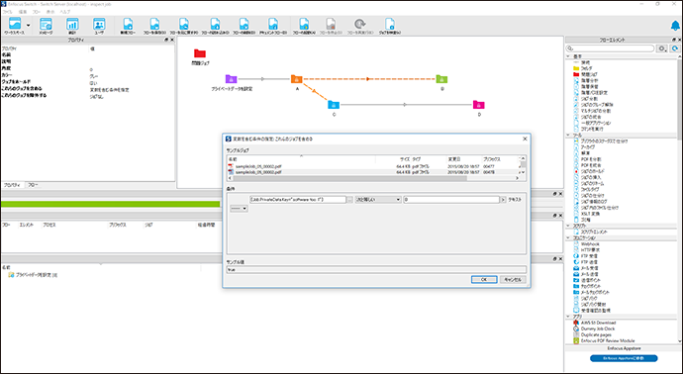Open the Users toolbar icon
Screen dimensions: 683x374
tap(99, 26)
